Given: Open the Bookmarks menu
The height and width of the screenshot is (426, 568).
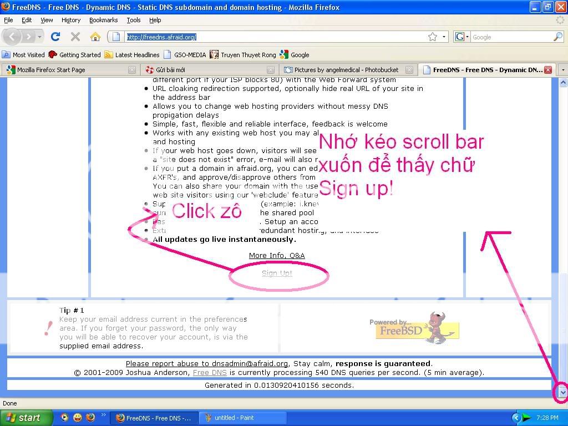Looking at the screenshot, I should (x=104, y=20).
